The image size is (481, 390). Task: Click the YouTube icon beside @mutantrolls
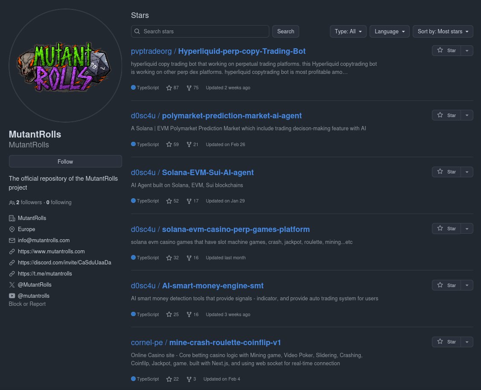click(x=12, y=296)
